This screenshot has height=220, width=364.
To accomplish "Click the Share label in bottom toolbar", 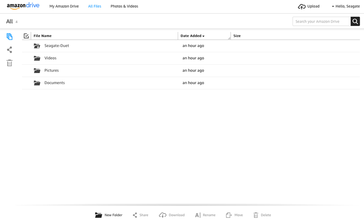I will tap(144, 215).
